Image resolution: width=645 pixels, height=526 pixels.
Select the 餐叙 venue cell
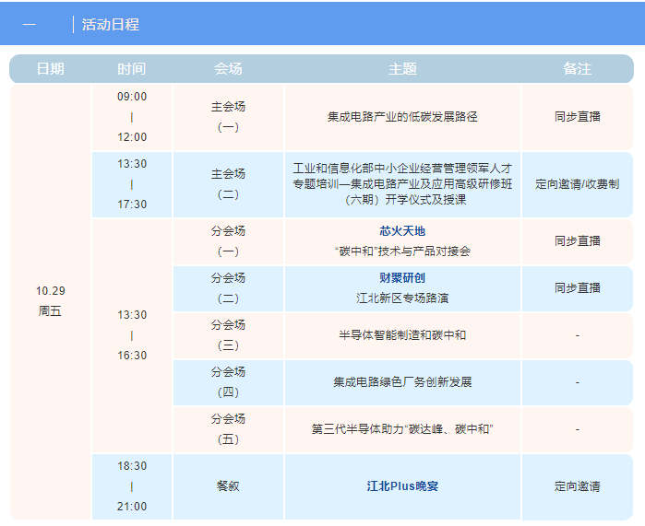point(228,486)
